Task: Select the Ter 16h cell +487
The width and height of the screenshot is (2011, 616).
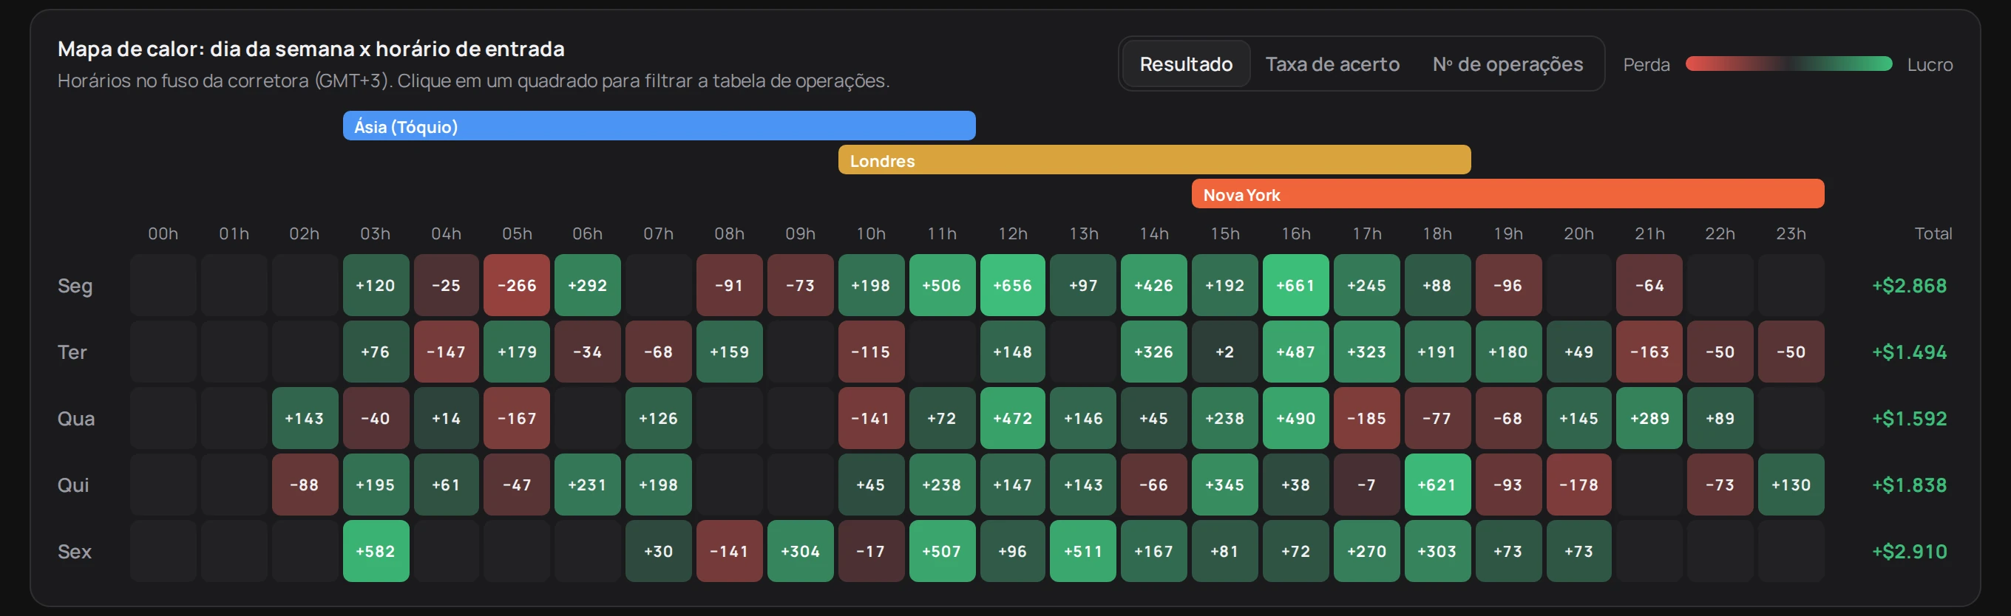Action: 1296,352
